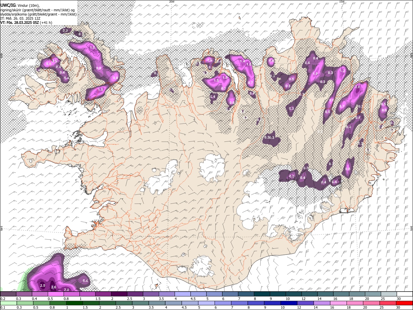The width and height of the screenshot is (413, 310).
Task: Click the '0.1' label in the bottom legend
Action: point(3,308)
